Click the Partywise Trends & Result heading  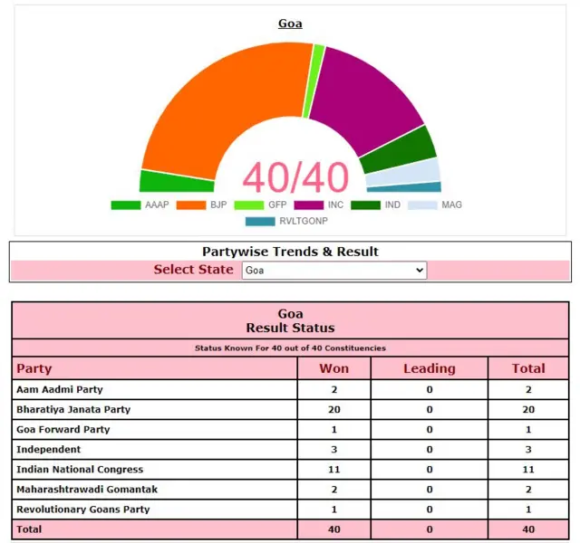[x=290, y=252]
